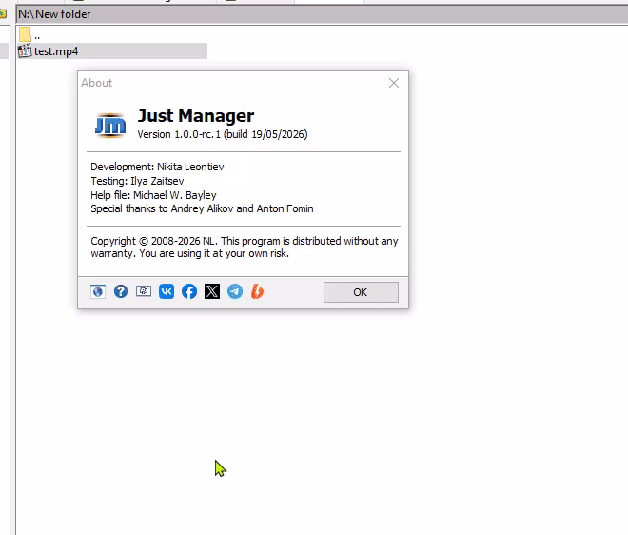Click the 'Just Manager' title text
The image size is (628, 535).
(x=196, y=116)
